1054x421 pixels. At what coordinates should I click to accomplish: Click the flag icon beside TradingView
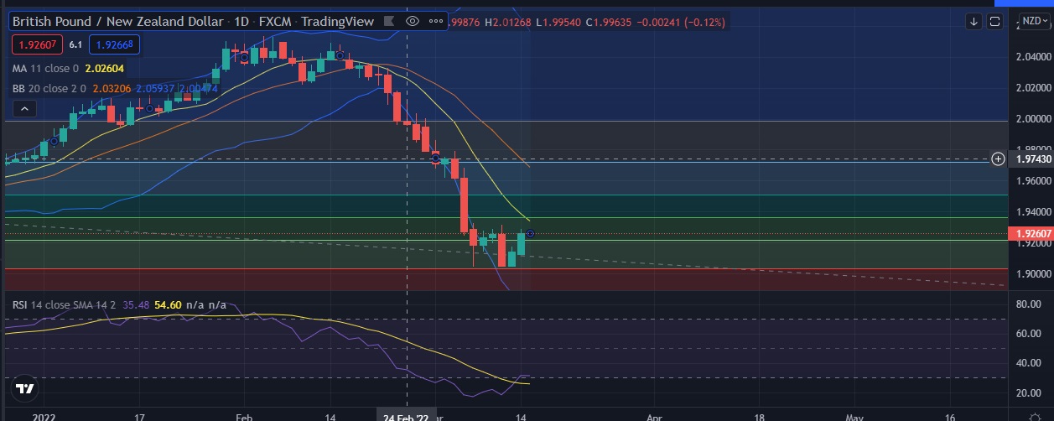click(x=388, y=21)
